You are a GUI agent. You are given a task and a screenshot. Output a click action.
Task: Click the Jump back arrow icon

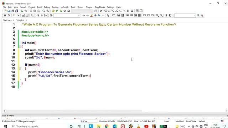(x=84, y=15)
